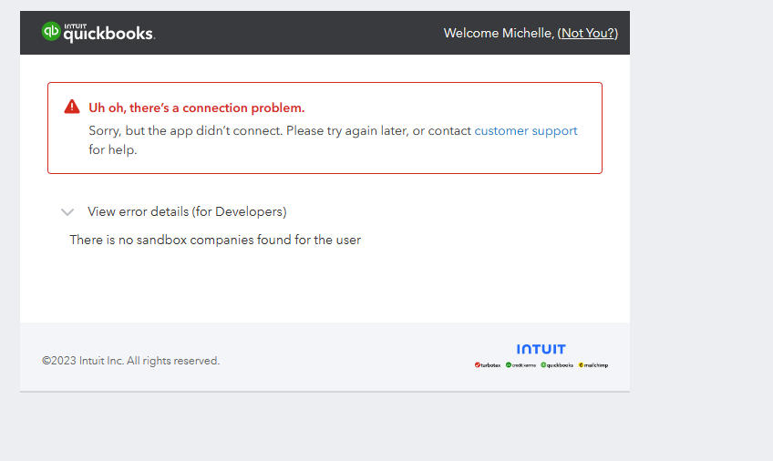
Task: Click the dark header bar background
Action: pos(295,33)
